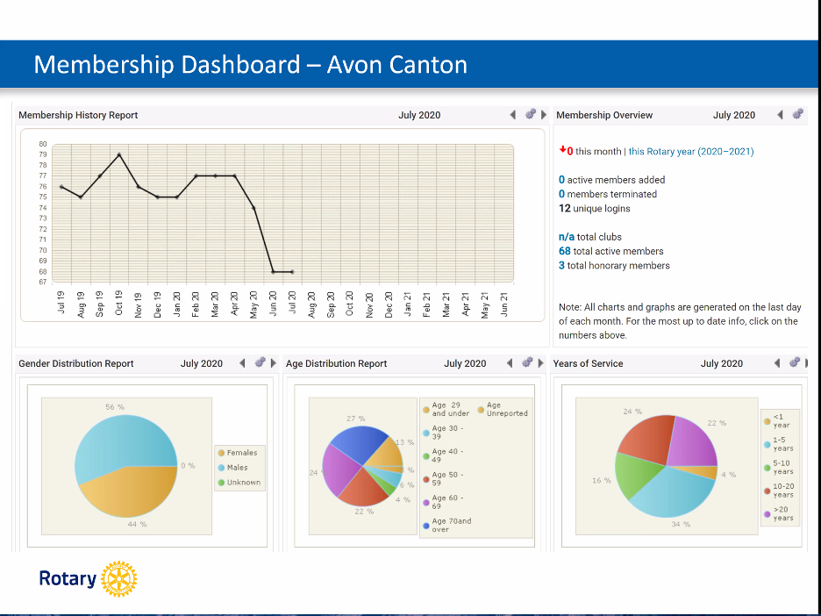Click the '3' total honorary members number

click(x=561, y=265)
